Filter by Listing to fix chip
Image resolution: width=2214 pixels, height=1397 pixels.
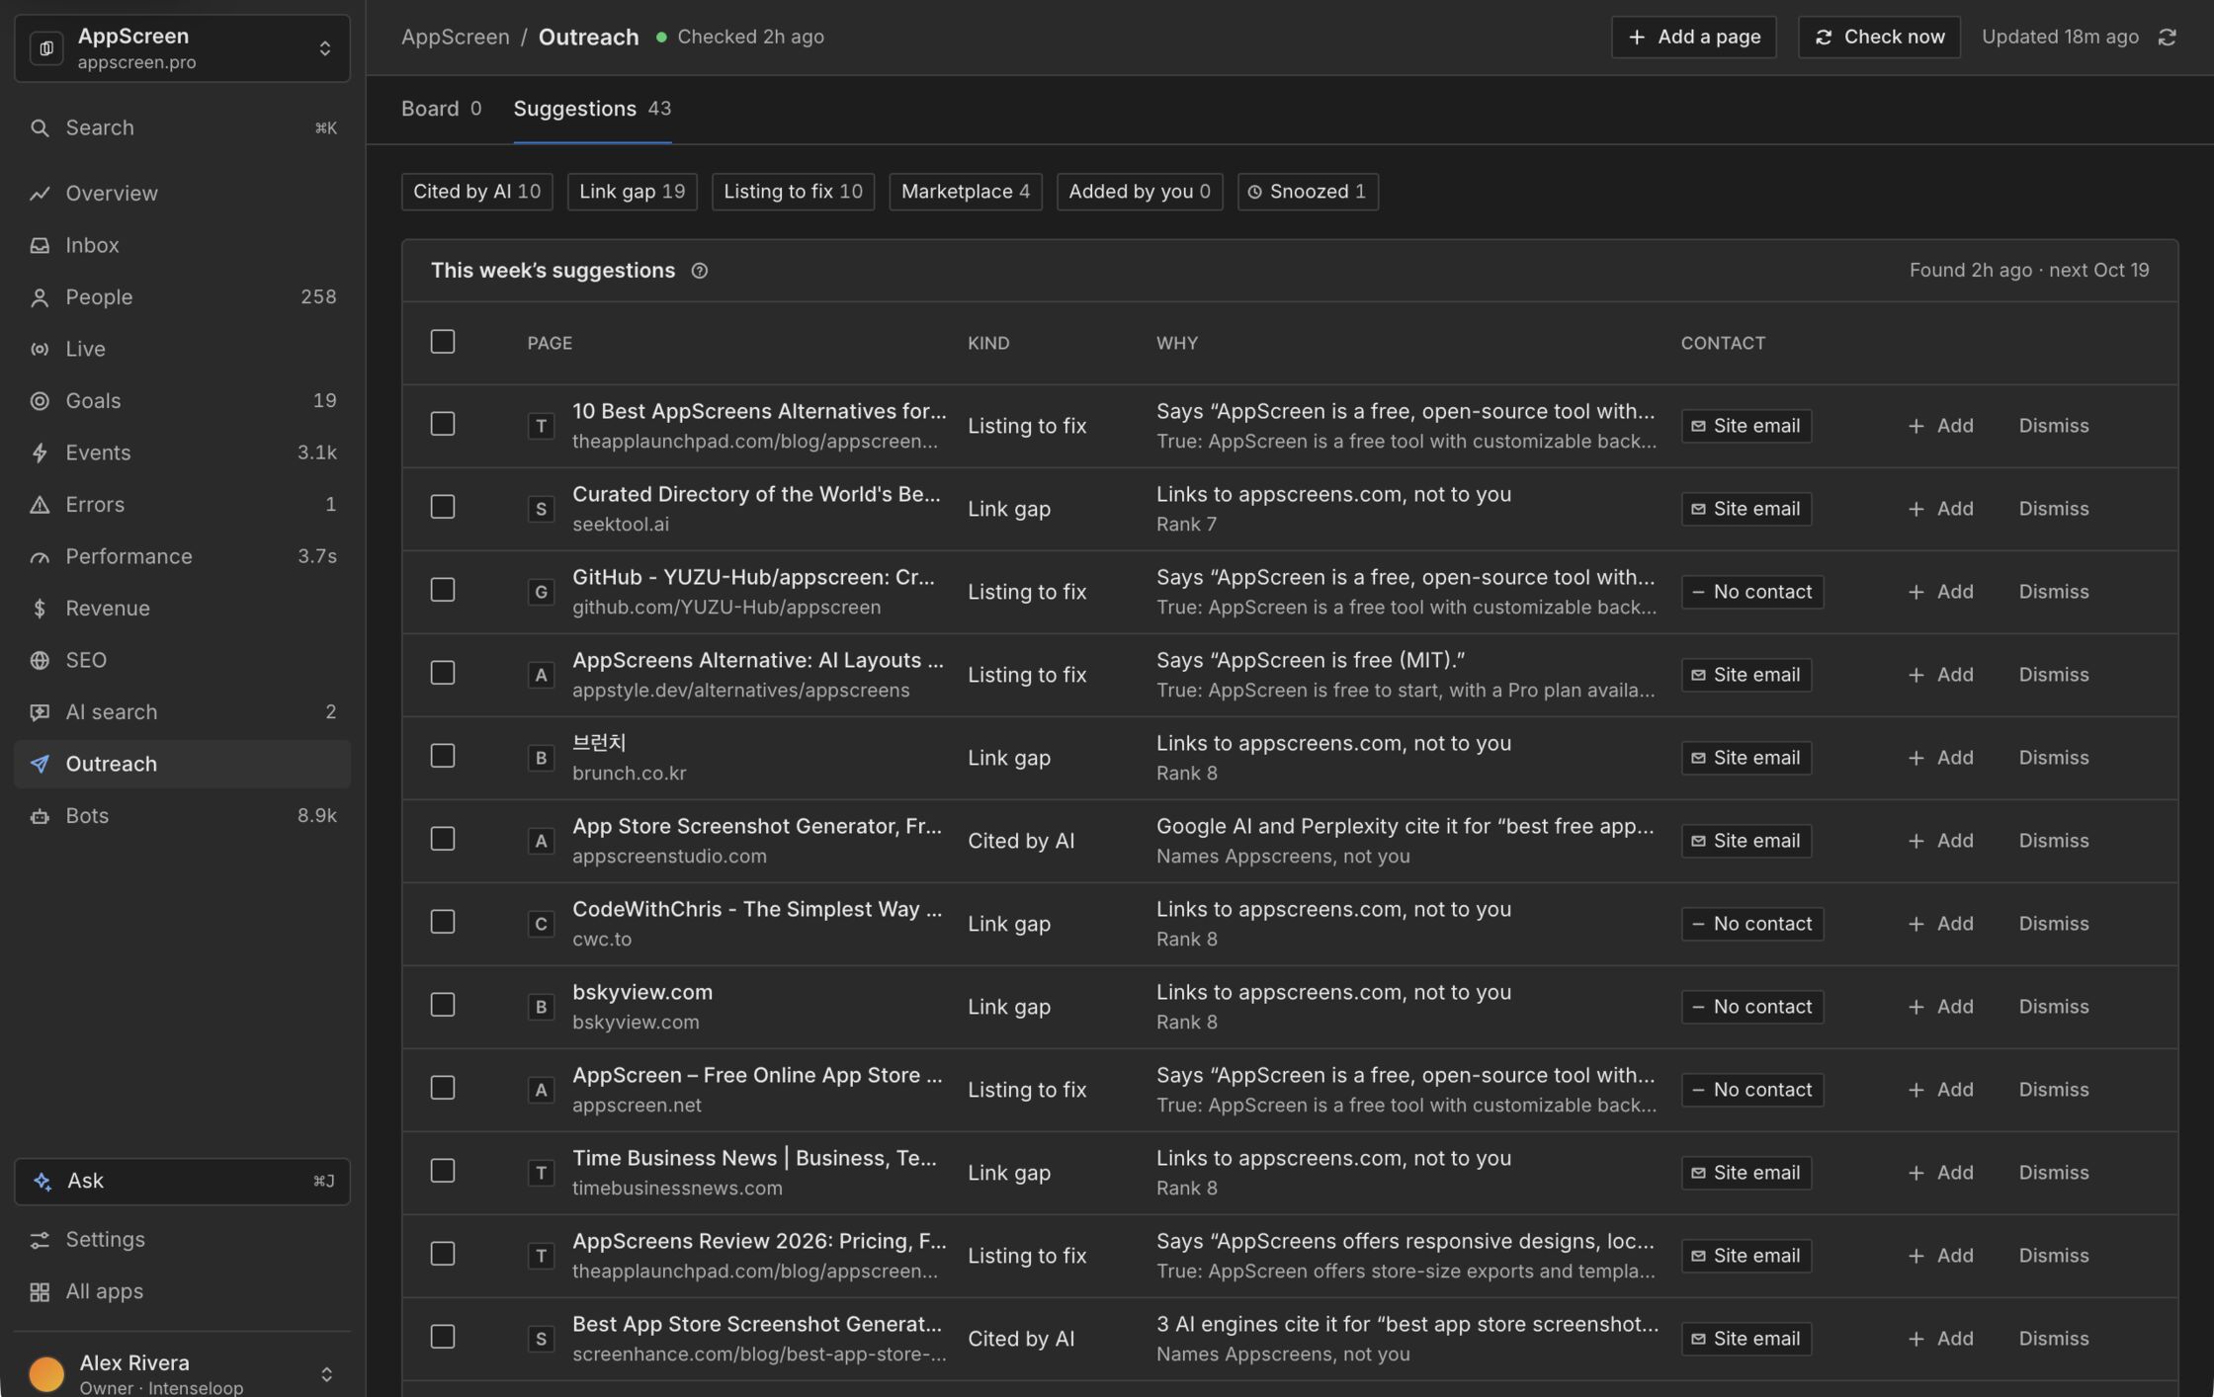793,192
